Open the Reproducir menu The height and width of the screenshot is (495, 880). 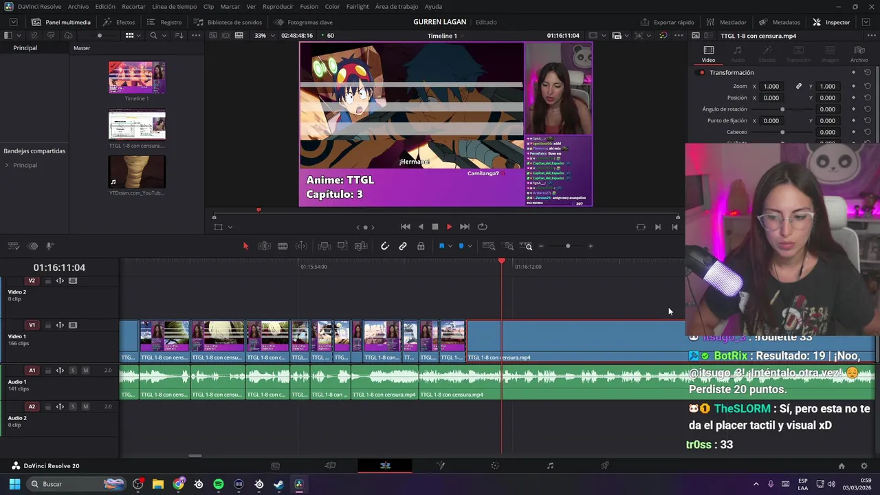point(278,6)
